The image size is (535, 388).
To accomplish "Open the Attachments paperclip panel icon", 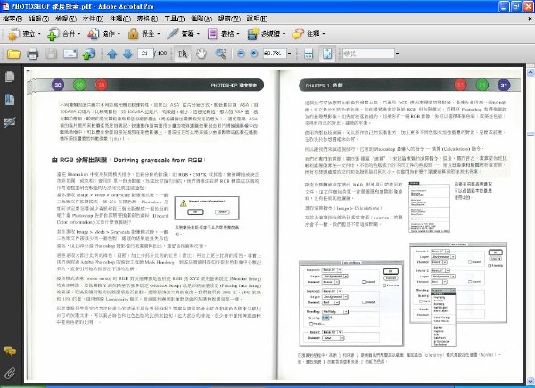I will pos(10,374).
